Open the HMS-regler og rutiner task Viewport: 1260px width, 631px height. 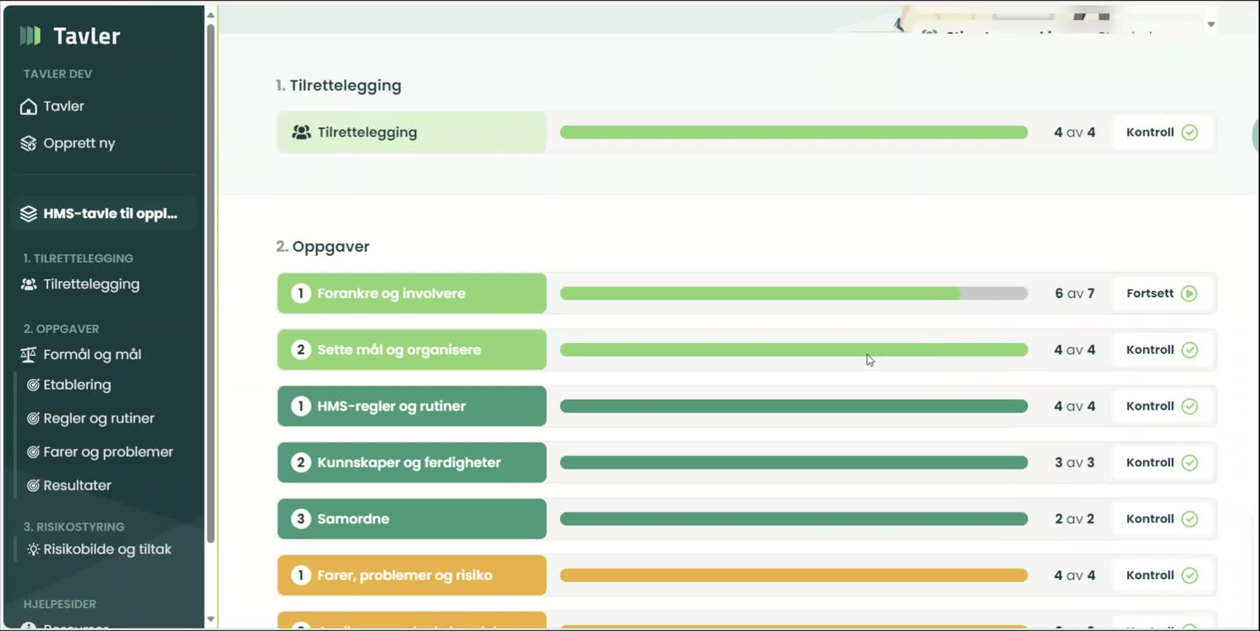411,406
